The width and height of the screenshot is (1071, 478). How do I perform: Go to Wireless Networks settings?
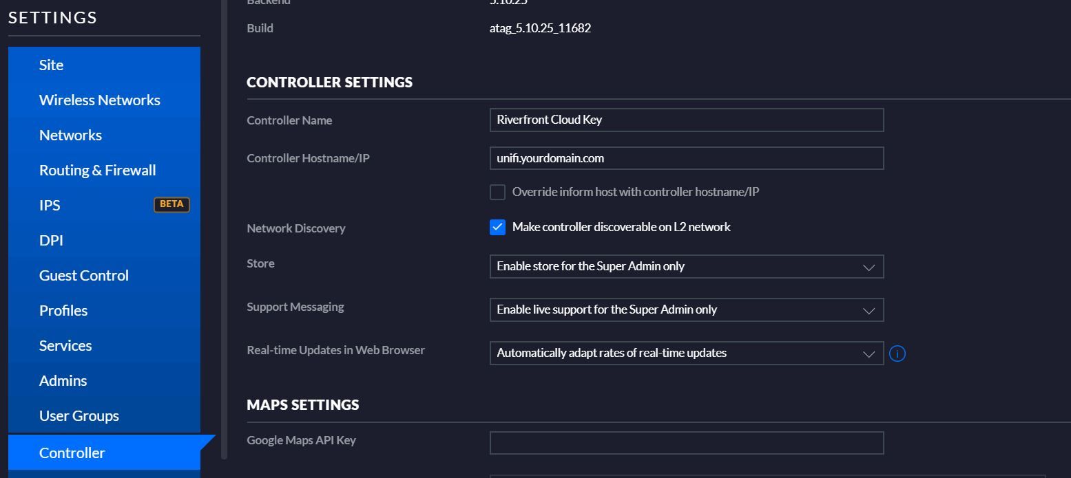coord(99,100)
